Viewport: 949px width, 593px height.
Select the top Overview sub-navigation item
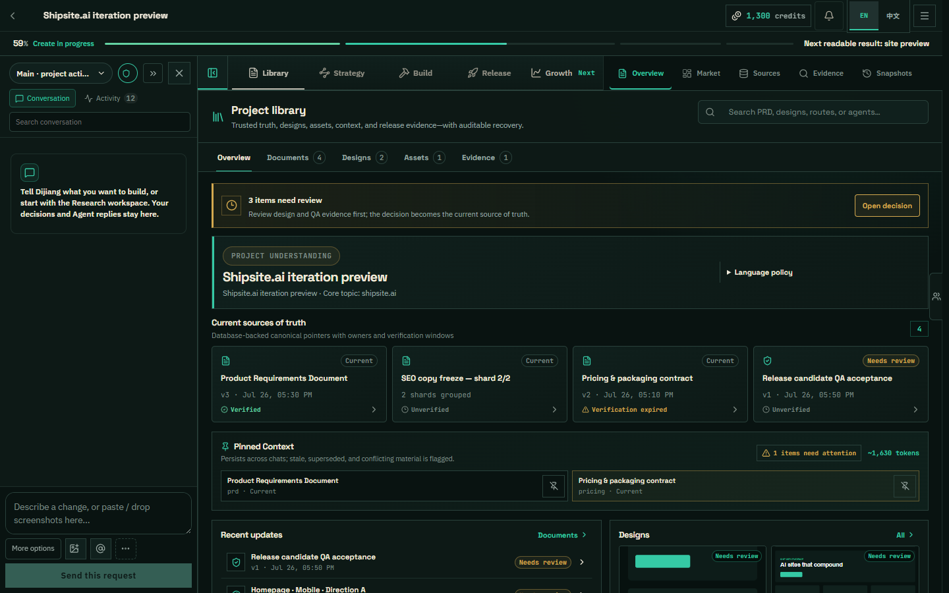click(641, 73)
